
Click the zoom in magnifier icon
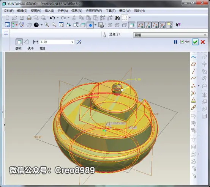[x=47, y=25]
